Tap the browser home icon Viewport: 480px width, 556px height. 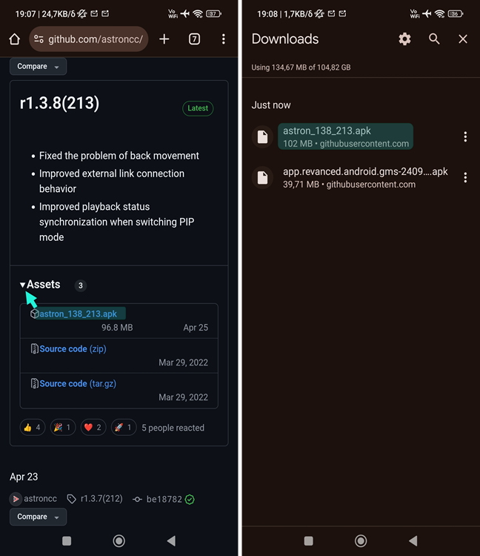click(15, 39)
